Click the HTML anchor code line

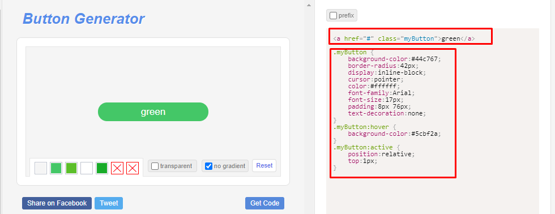click(x=404, y=38)
